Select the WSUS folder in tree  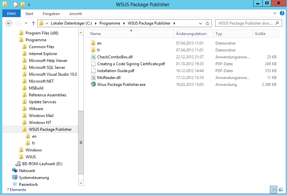(x=31, y=157)
